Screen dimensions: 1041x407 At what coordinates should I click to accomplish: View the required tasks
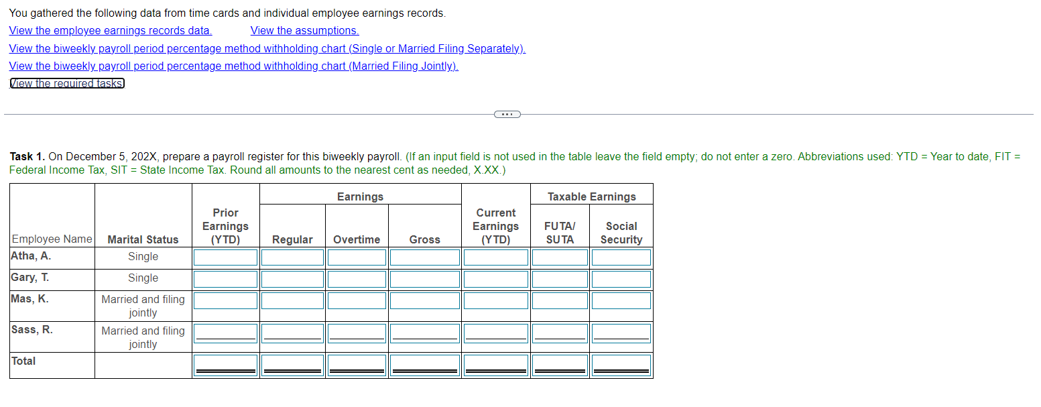point(66,82)
